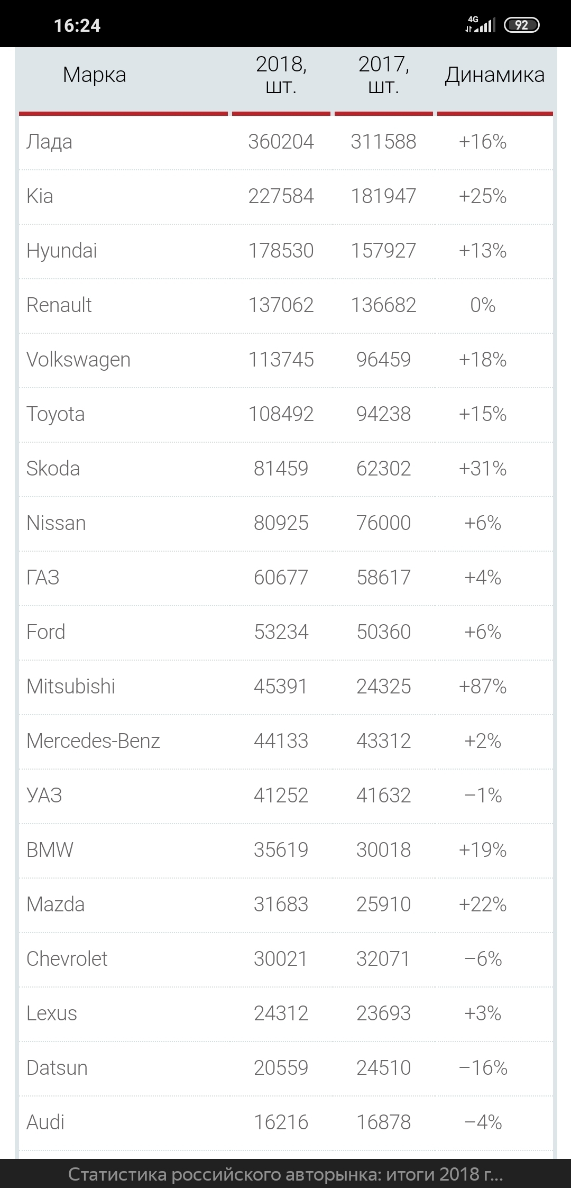Tap the Renault 0% dynamics cell
This screenshot has width=571, height=1188.
pyautogui.click(x=483, y=305)
